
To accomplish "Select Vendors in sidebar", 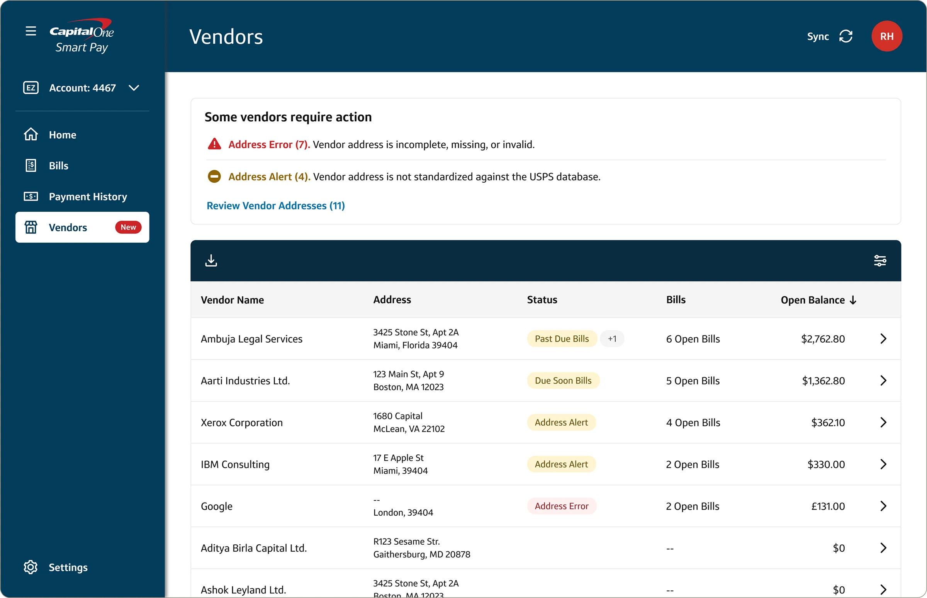I will pos(82,227).
